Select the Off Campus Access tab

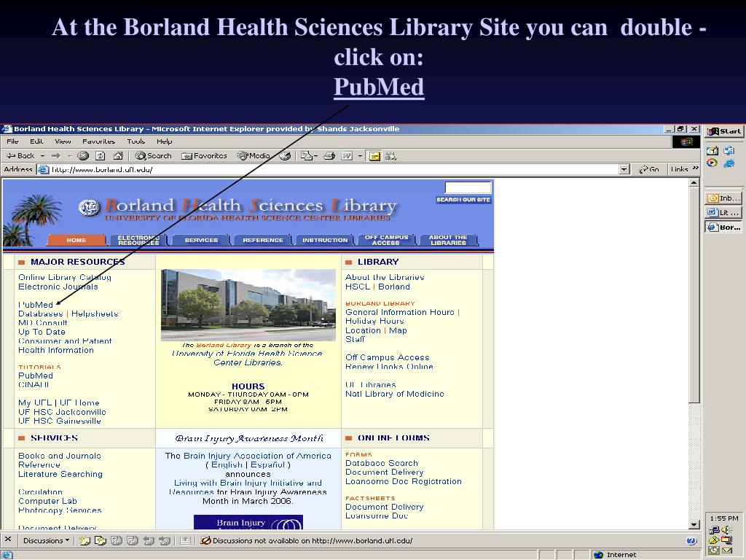(x=386, y=240)
